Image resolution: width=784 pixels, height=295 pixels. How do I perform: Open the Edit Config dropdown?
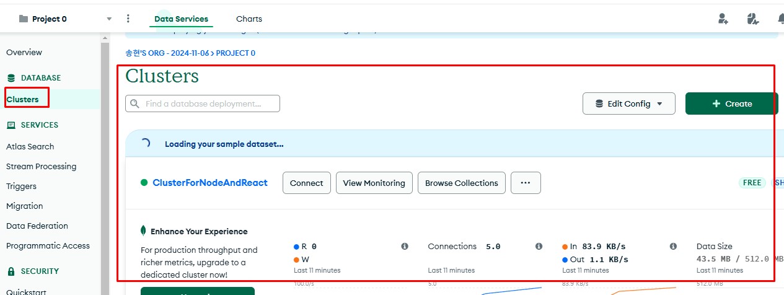pos(628,103)
